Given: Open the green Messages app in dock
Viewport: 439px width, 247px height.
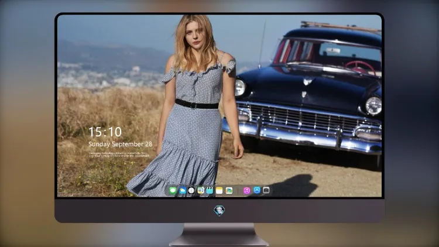Looking at the screenshot, I should point(173,191).
